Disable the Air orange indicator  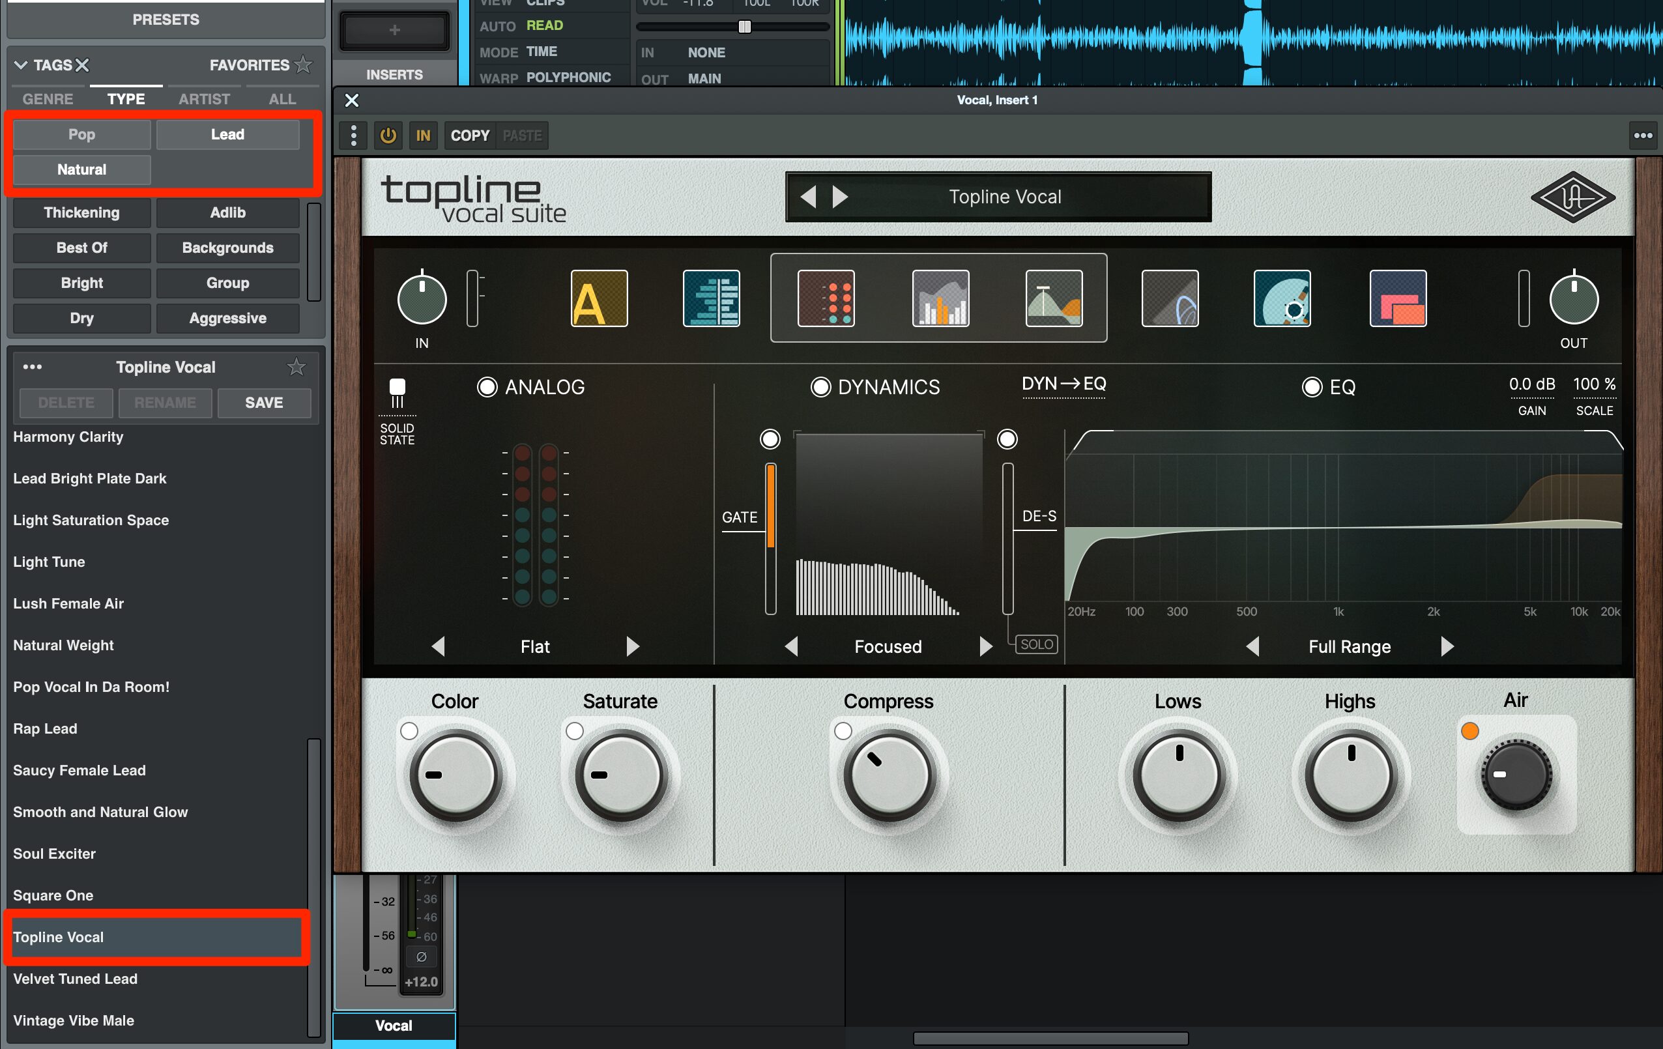[1469, 730]
